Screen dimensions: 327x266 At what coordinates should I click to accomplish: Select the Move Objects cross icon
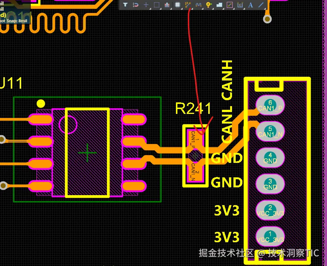tap(146, 4)
